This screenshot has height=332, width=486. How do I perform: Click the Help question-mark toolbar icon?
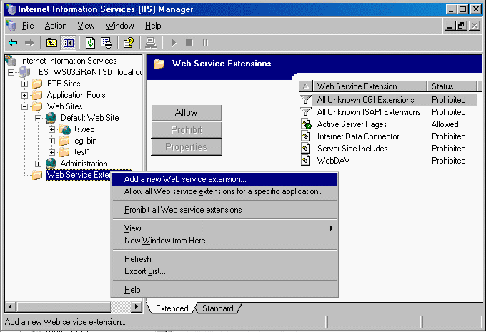click(129, 43)
